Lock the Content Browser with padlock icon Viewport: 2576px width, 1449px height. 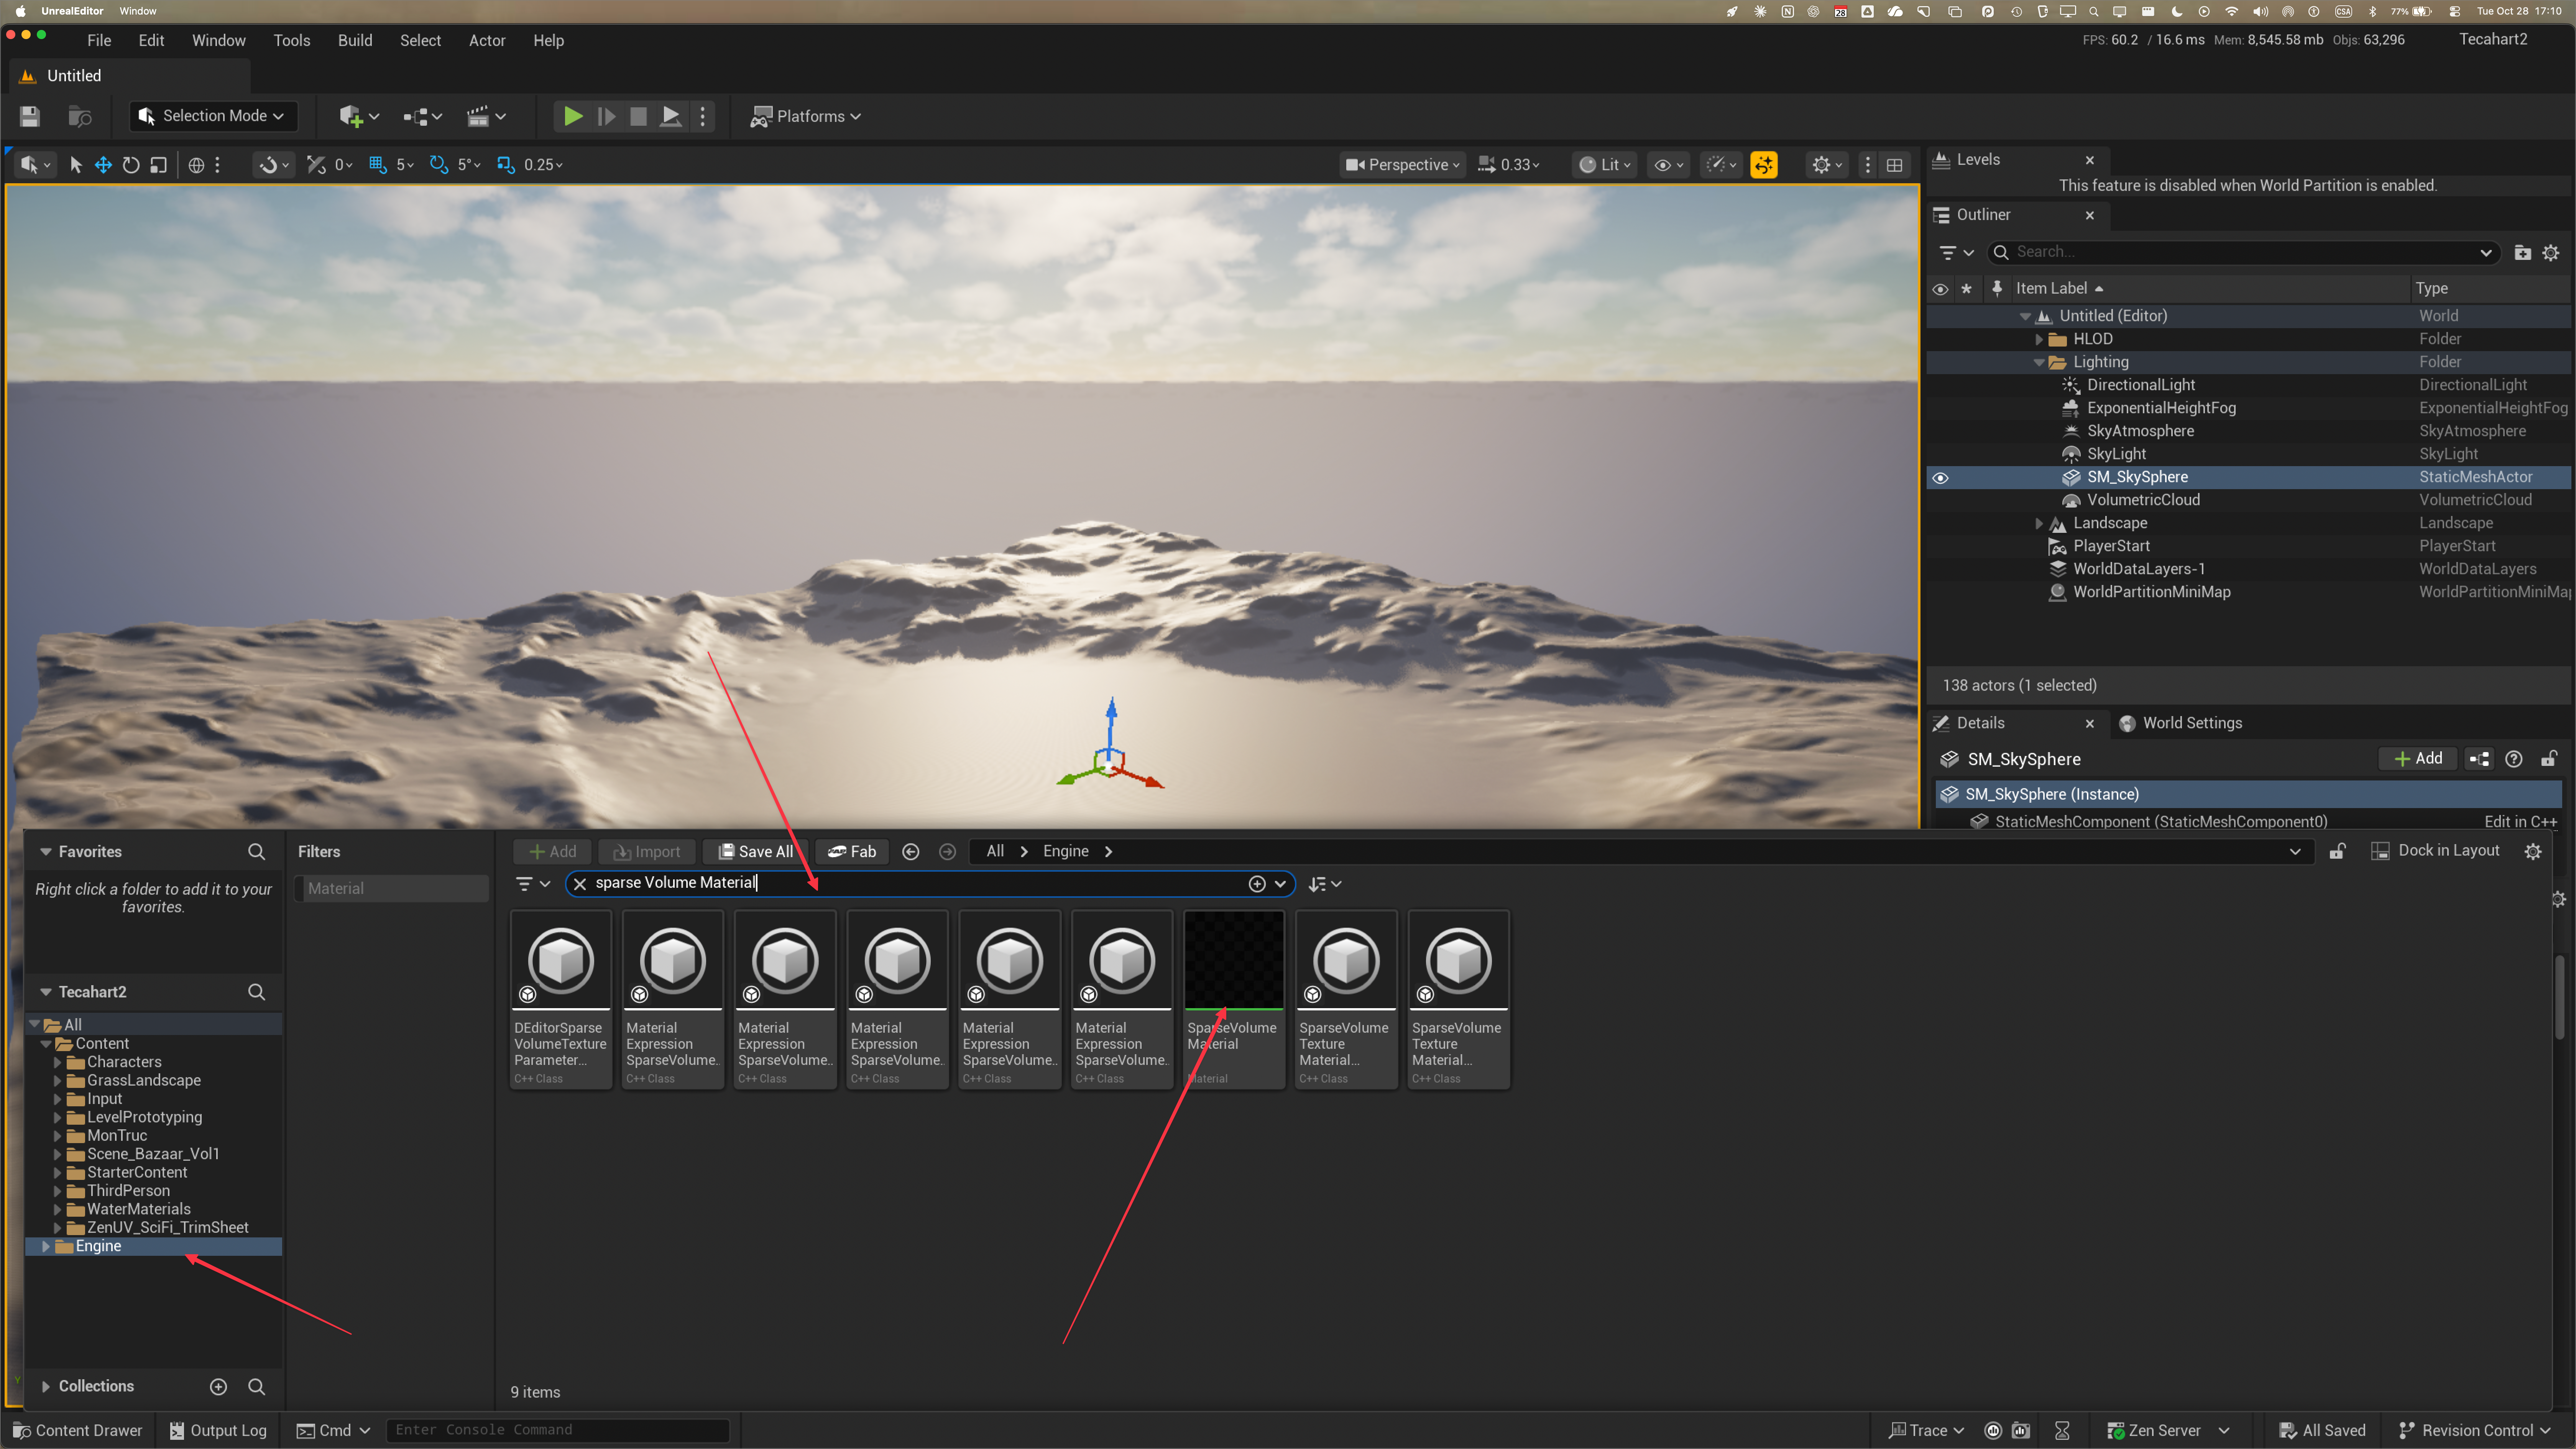point(2337,852)
